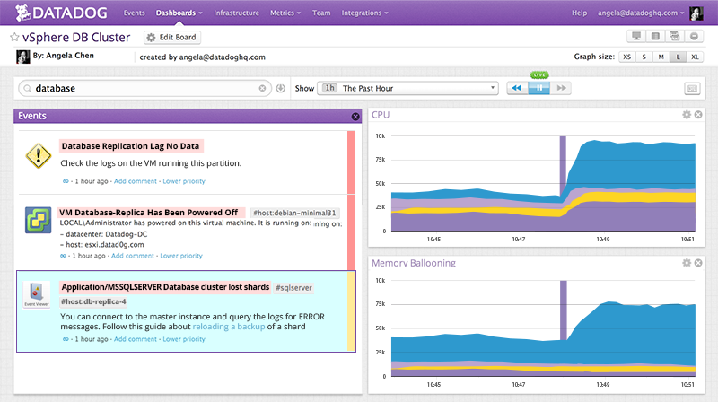Click the round icon in top-right toolbar
718x402 pixels.
694,36
